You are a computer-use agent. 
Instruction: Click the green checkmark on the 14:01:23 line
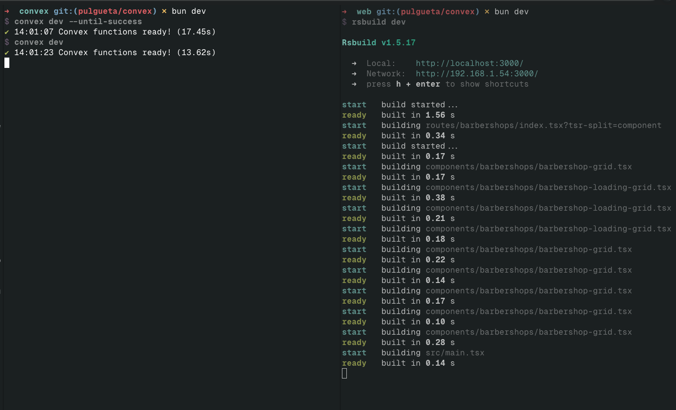click(7, 53)
